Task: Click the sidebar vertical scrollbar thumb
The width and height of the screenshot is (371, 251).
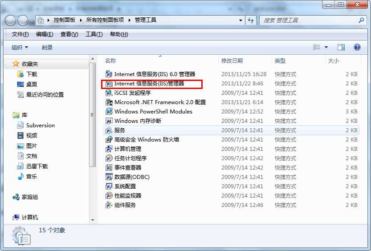Action: click(x=93, y=115)
